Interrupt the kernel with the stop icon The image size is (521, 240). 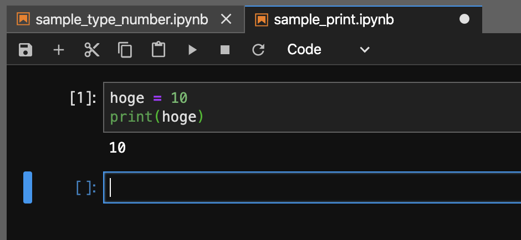(x=225, y=50)
